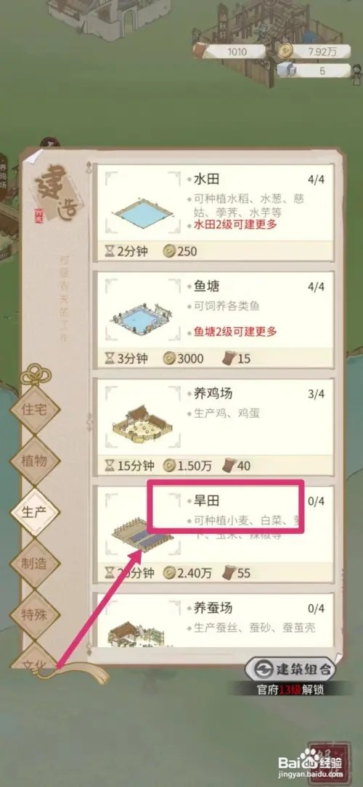Select the 水田 paddy field building icon

(x=143, y=209)
